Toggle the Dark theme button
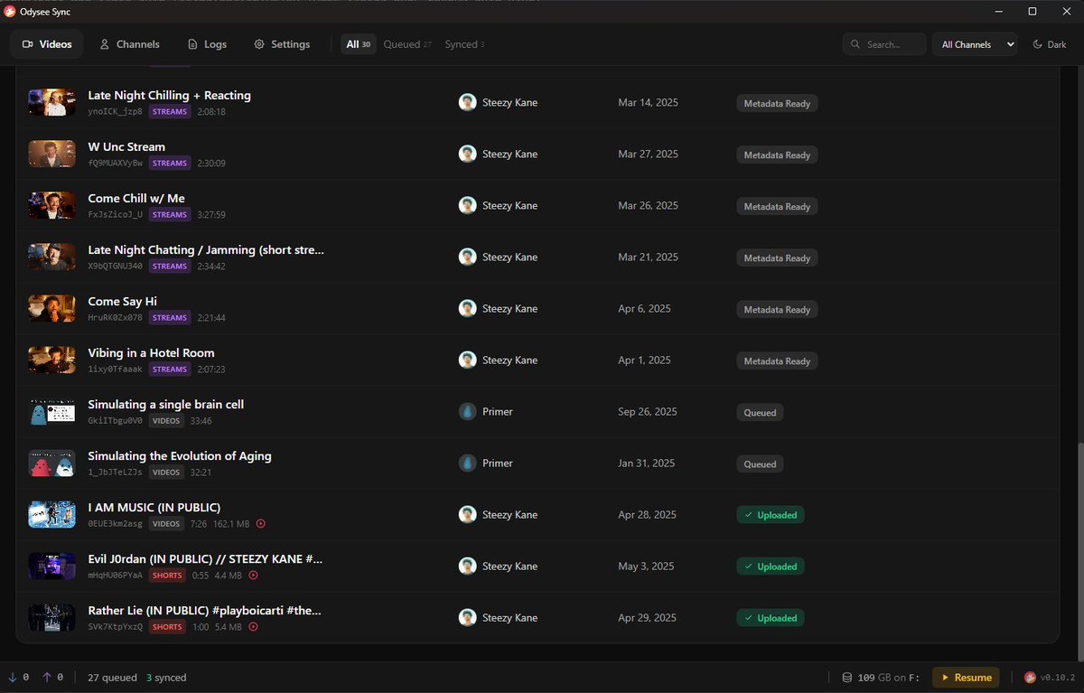The width and height of the screenshot is (1084, 693). point(1049,44)
